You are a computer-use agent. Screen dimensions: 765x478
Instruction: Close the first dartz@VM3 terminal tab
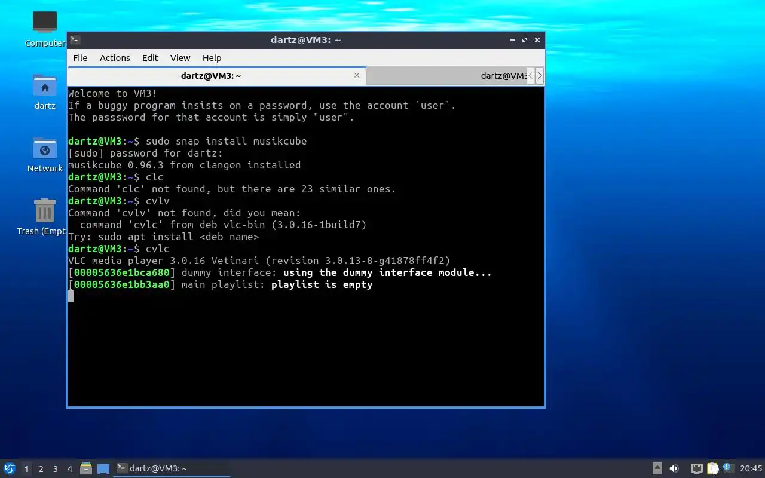pyautogui.click(x=357, y=75)
